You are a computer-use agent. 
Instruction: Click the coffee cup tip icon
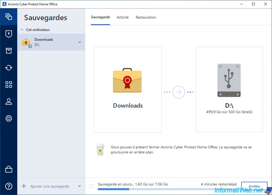[x=100, y=150]
